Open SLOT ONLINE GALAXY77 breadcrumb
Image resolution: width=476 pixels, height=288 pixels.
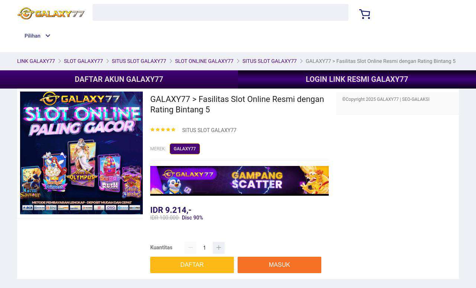click(204, 61)
